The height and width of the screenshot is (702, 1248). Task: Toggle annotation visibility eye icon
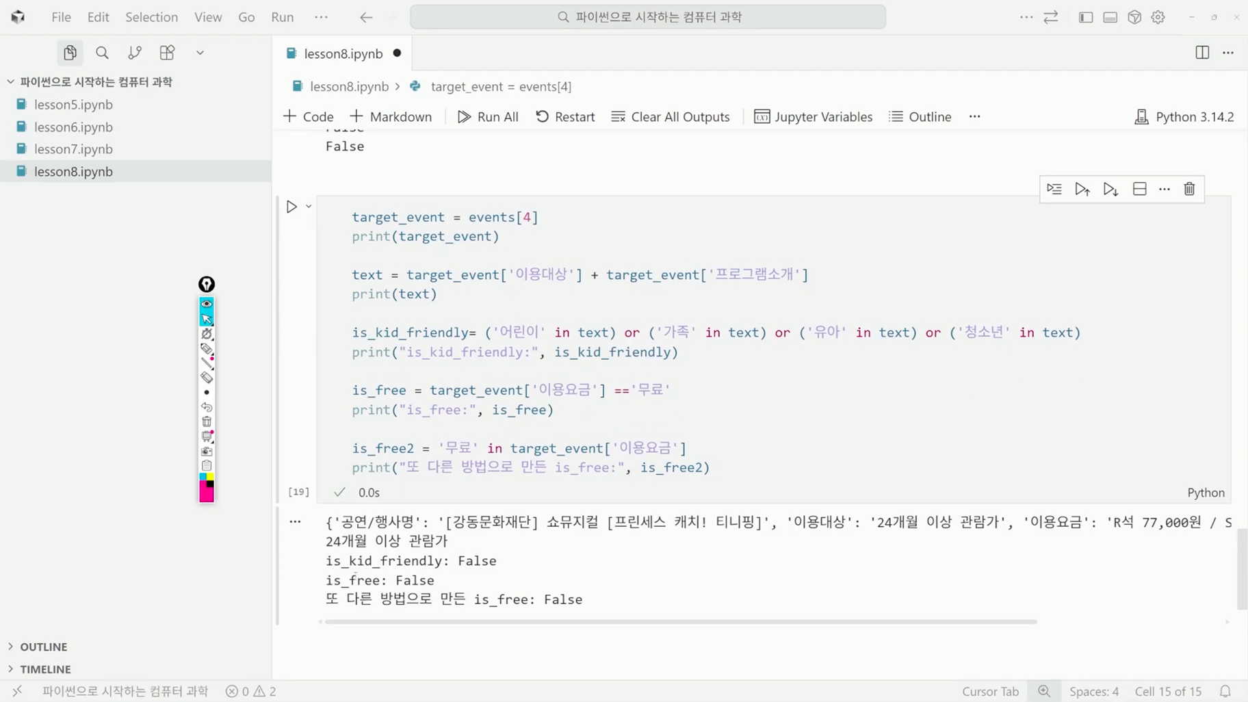pos(207,304)
